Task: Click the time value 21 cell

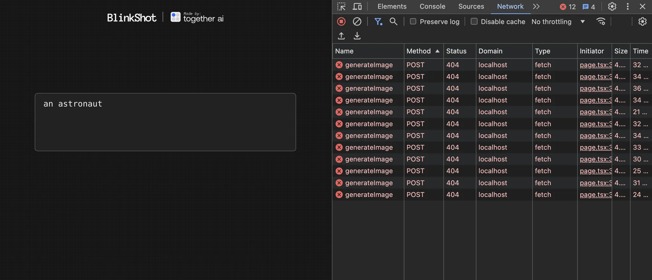Action: pyautogui.click(x=641, y=112)
